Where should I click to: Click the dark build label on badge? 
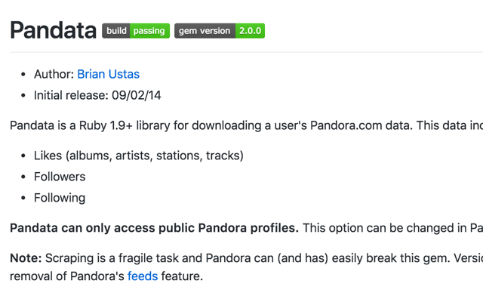116,31
